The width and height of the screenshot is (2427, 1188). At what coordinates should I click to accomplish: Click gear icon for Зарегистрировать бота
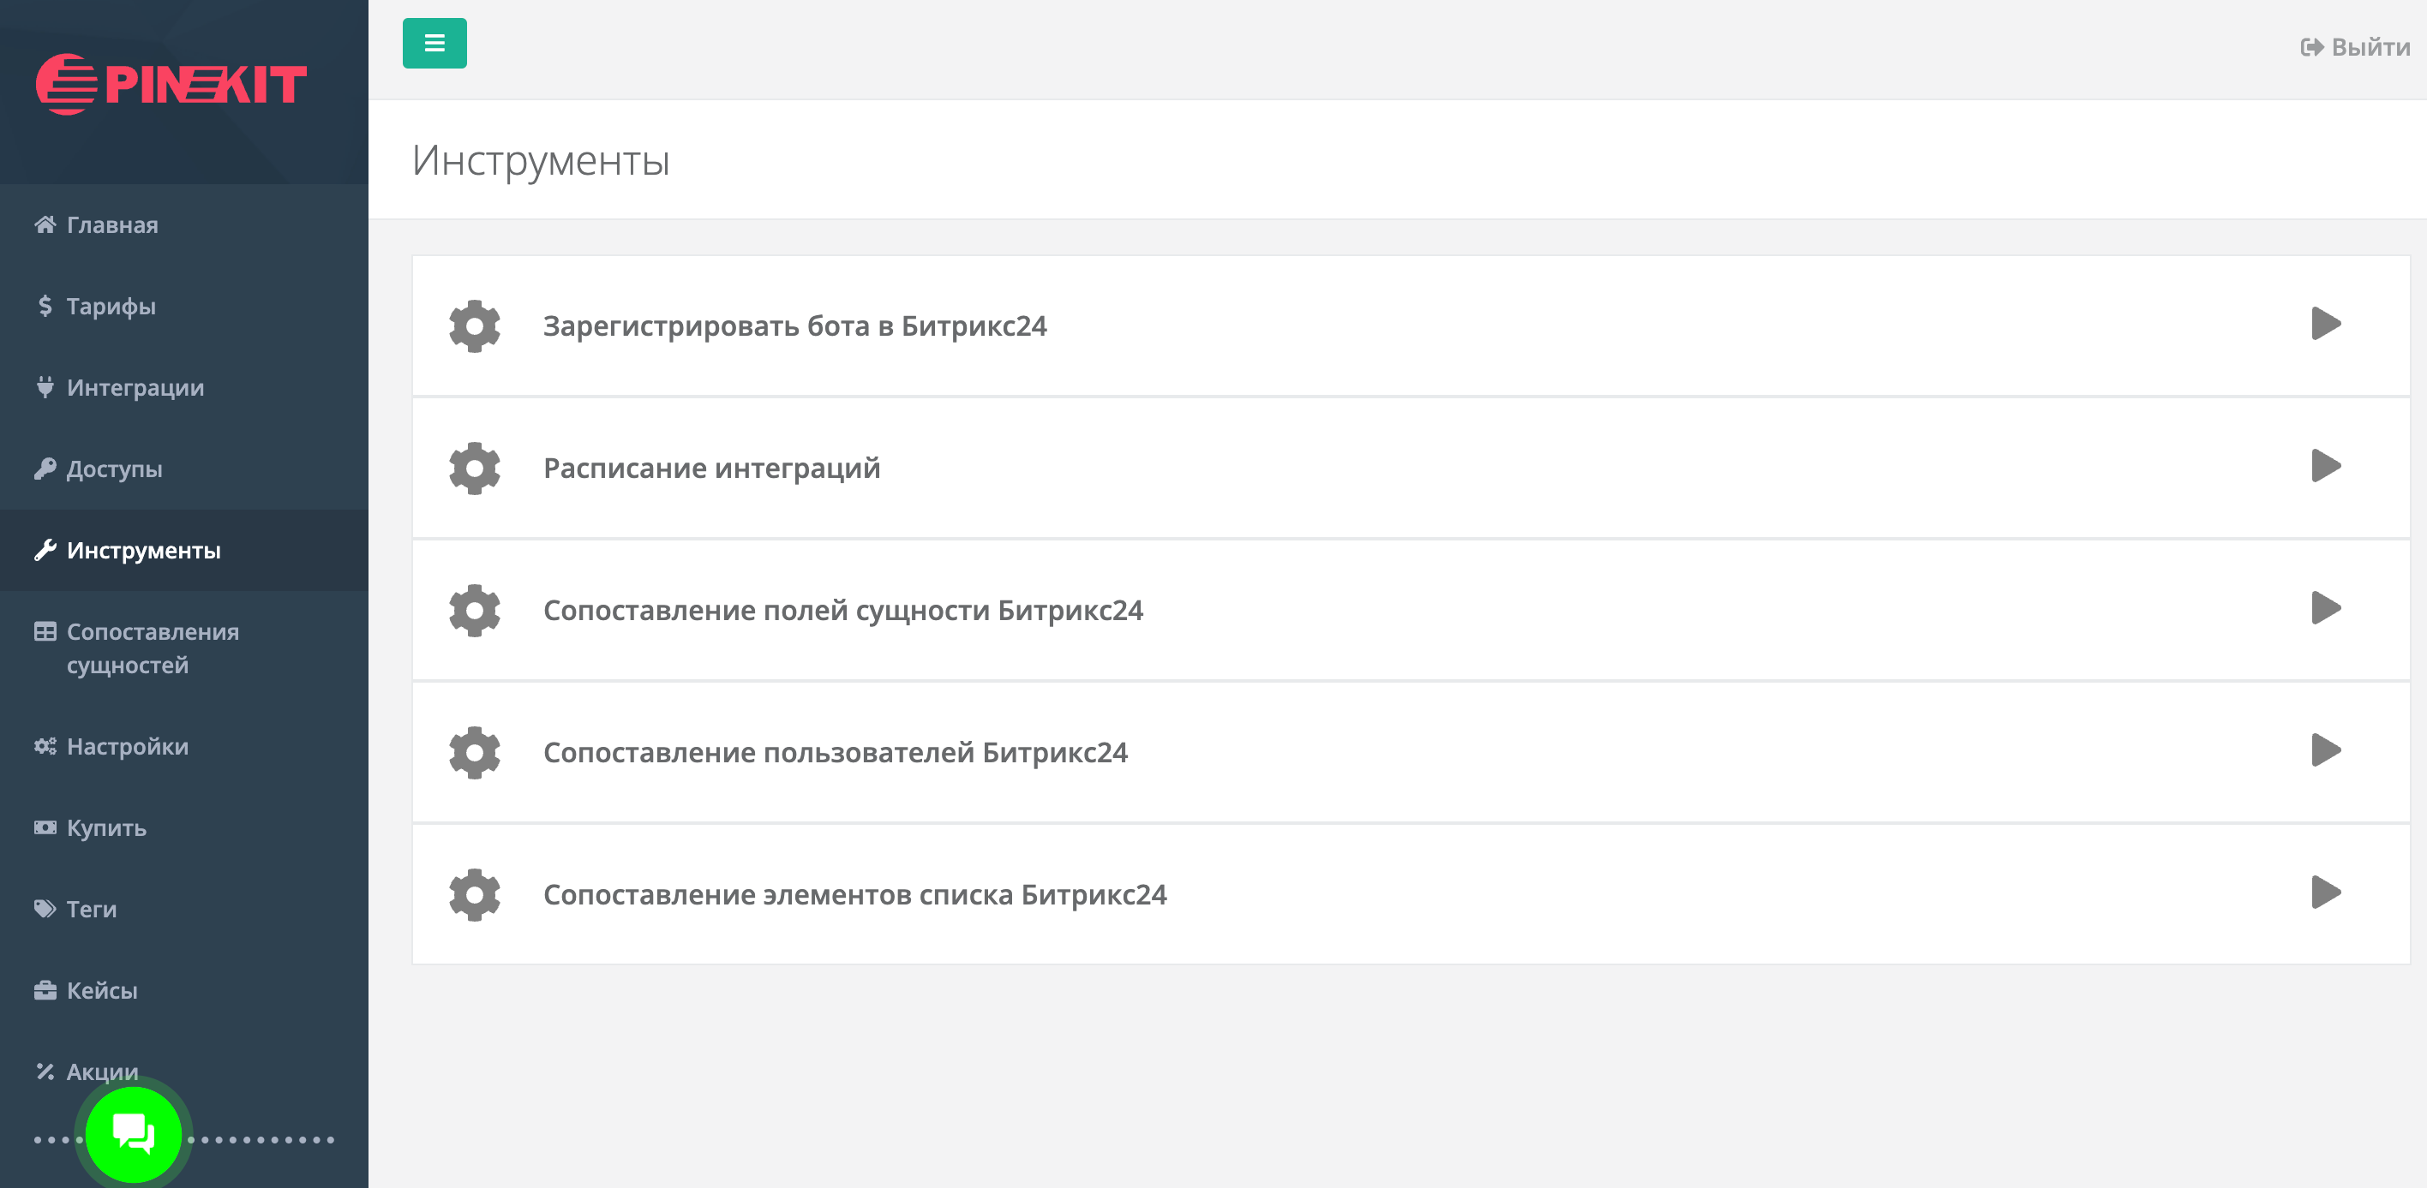[475, 325]
